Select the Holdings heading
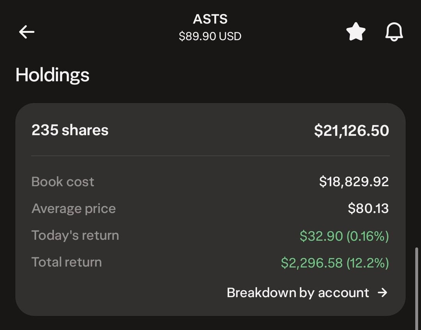The image size is (421, 330). 53,75
